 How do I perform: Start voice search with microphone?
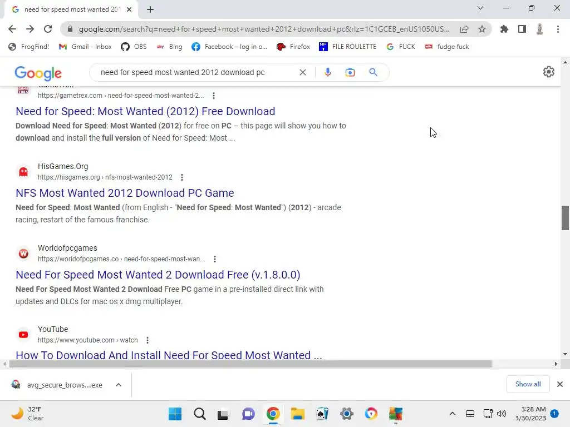pyautogui.click(x=327, y=72)
